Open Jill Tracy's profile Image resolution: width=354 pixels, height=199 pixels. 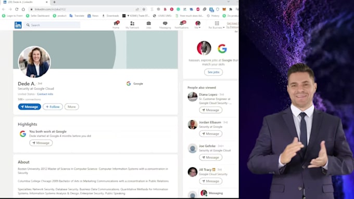click(x=205, y=169)
